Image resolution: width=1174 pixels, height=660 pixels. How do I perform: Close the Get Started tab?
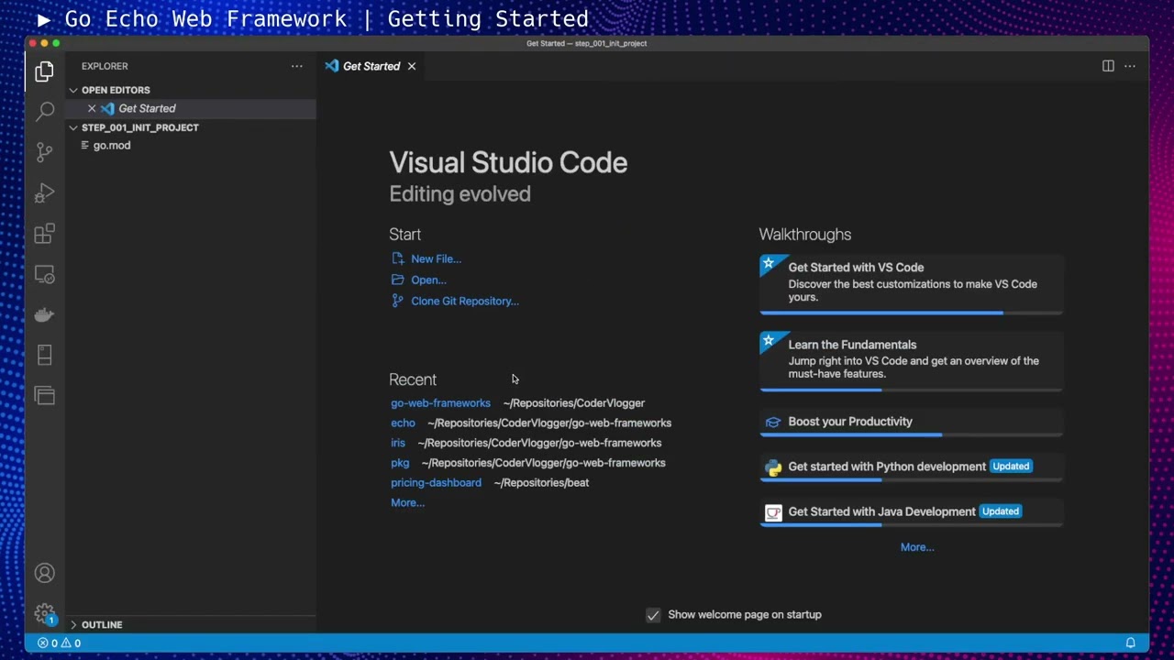tap(412, 66)
